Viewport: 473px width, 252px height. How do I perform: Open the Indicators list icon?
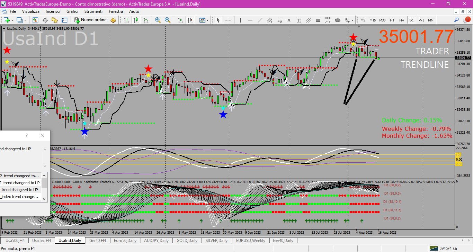[x=202, y=20]
